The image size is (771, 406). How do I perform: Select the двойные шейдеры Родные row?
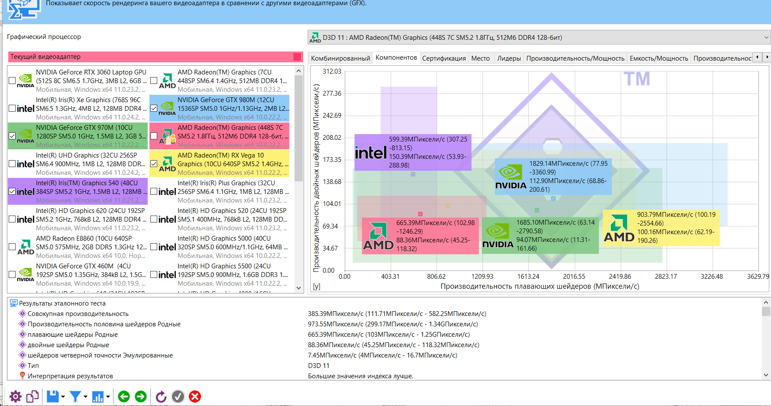[x=385, y=345]
